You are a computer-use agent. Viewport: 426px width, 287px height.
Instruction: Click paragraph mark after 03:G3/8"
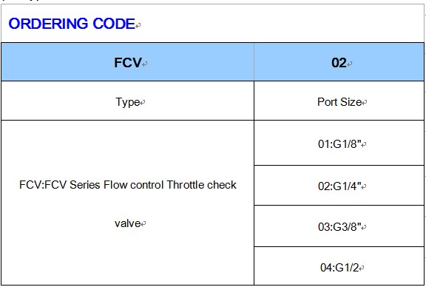point(364,227)
